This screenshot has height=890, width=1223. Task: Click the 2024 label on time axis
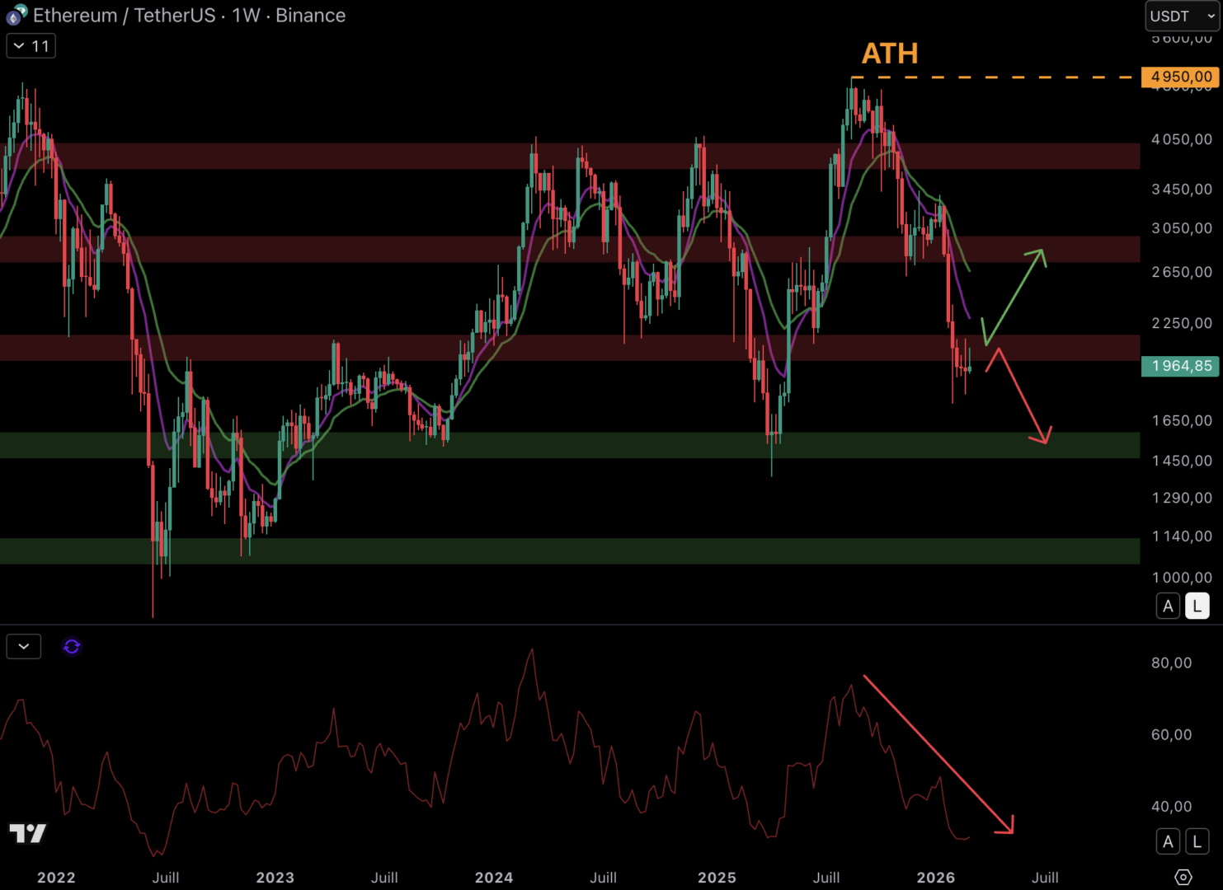[x=493, y=878]
